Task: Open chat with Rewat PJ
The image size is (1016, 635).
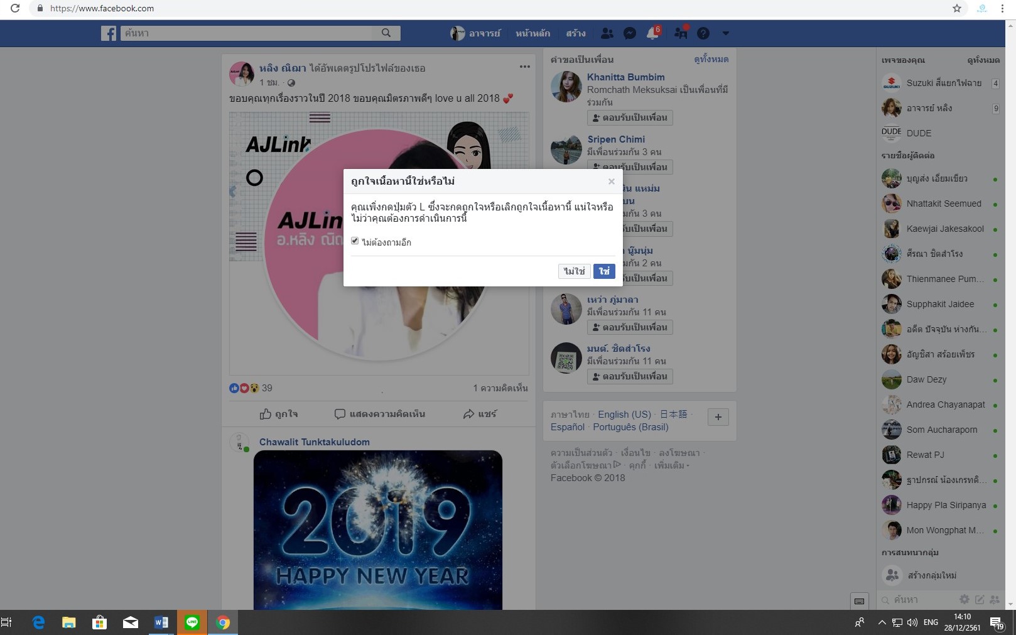Action: (x=940, y=455)
